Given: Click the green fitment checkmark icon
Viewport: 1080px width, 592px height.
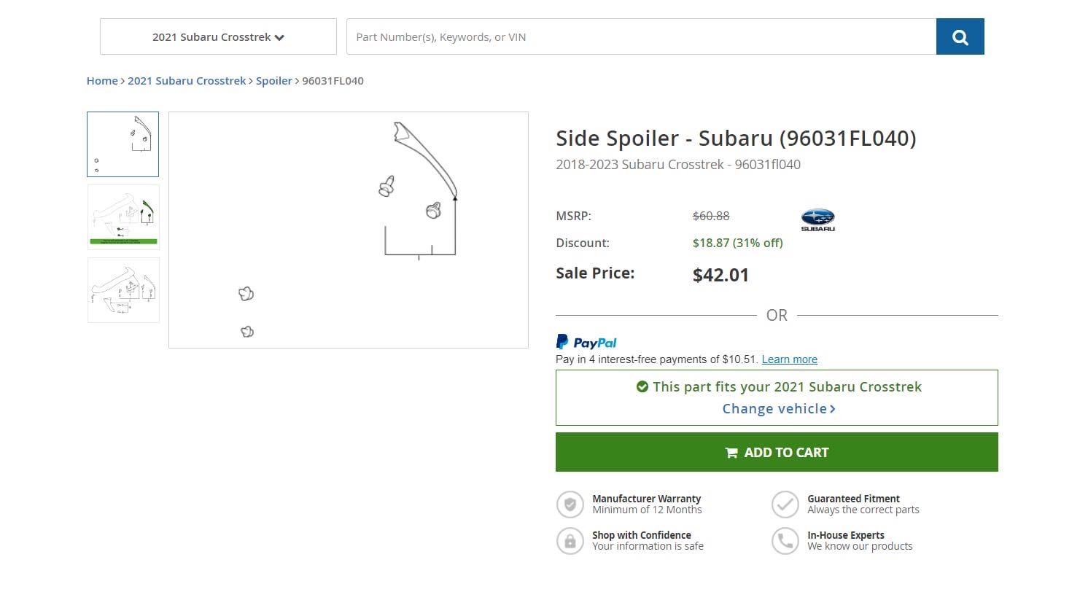Looking at the screenshot, I should pos(642,387).
